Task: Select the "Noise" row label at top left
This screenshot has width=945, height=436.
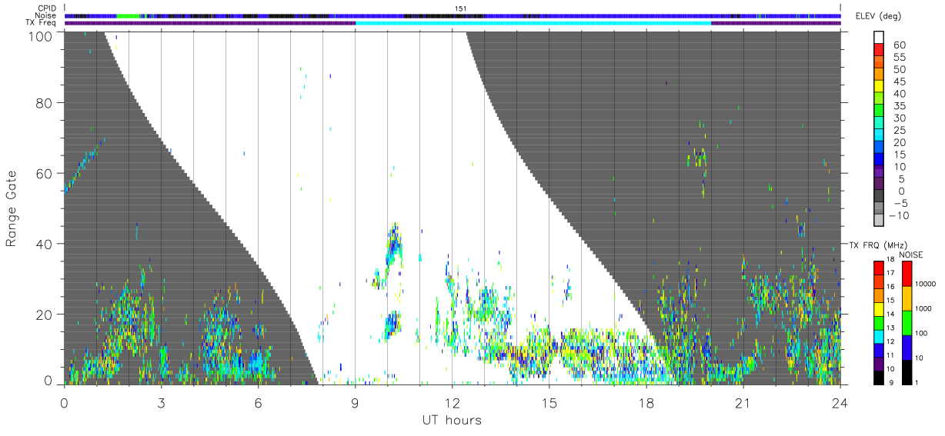Action: pyautogui.click(x=46, y=15)
